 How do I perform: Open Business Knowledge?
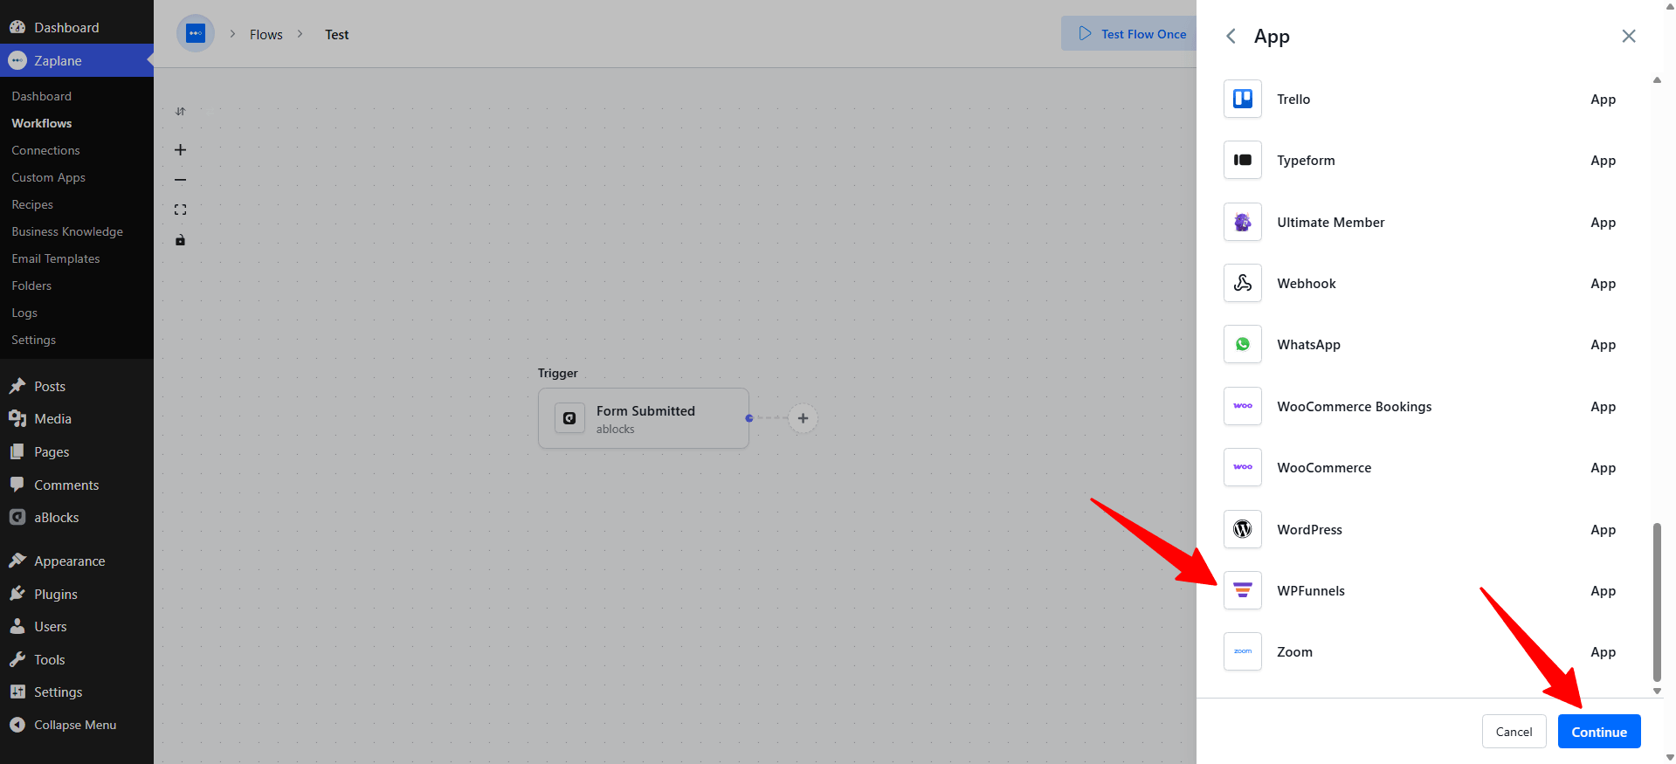coord(67,231)
